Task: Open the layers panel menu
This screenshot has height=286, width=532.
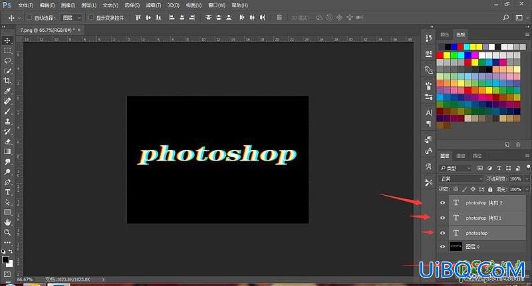Action: coord(527,156)
